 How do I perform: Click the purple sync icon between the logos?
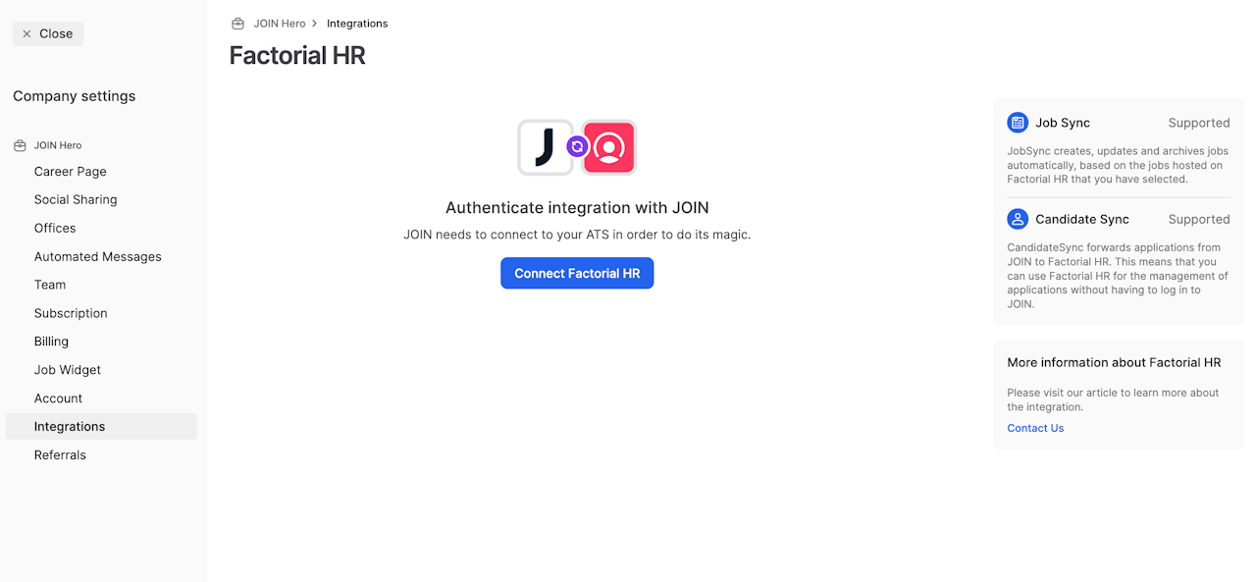point(578,147)
